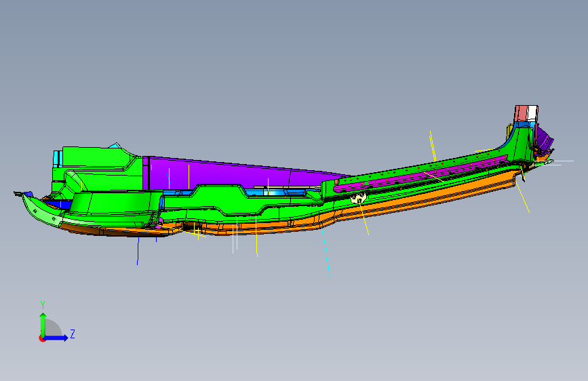588x381 pixels.
Task: Click the blue Z axis arrow of the triad
Action: (x=56, y=338)
